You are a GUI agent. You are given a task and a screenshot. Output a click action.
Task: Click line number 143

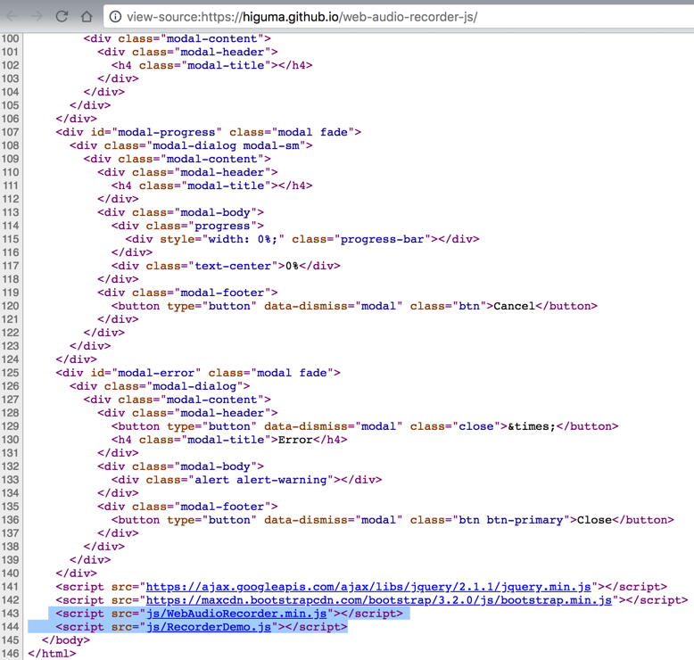[x=10, y=614]
